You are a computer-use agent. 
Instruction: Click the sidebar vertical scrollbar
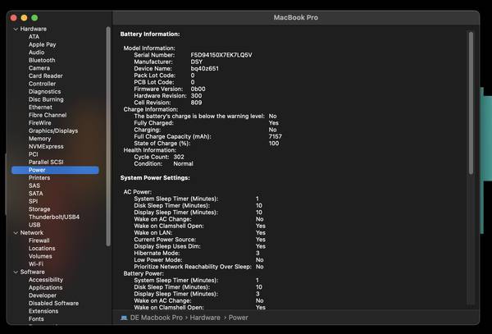pyautogui.click(x=108, y=136)
